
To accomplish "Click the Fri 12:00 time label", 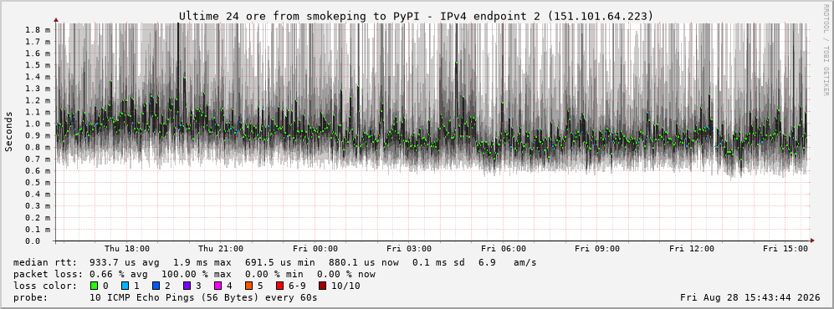I will tap(692, 249).
